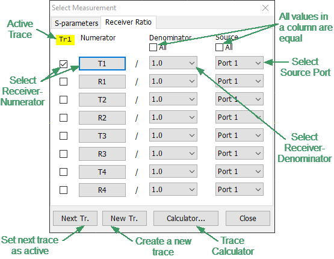Image resolution: width=334 pixels, height=259 pixels.
Task: Tick the R3 numerator checkbox
Action: coord(63,154)
